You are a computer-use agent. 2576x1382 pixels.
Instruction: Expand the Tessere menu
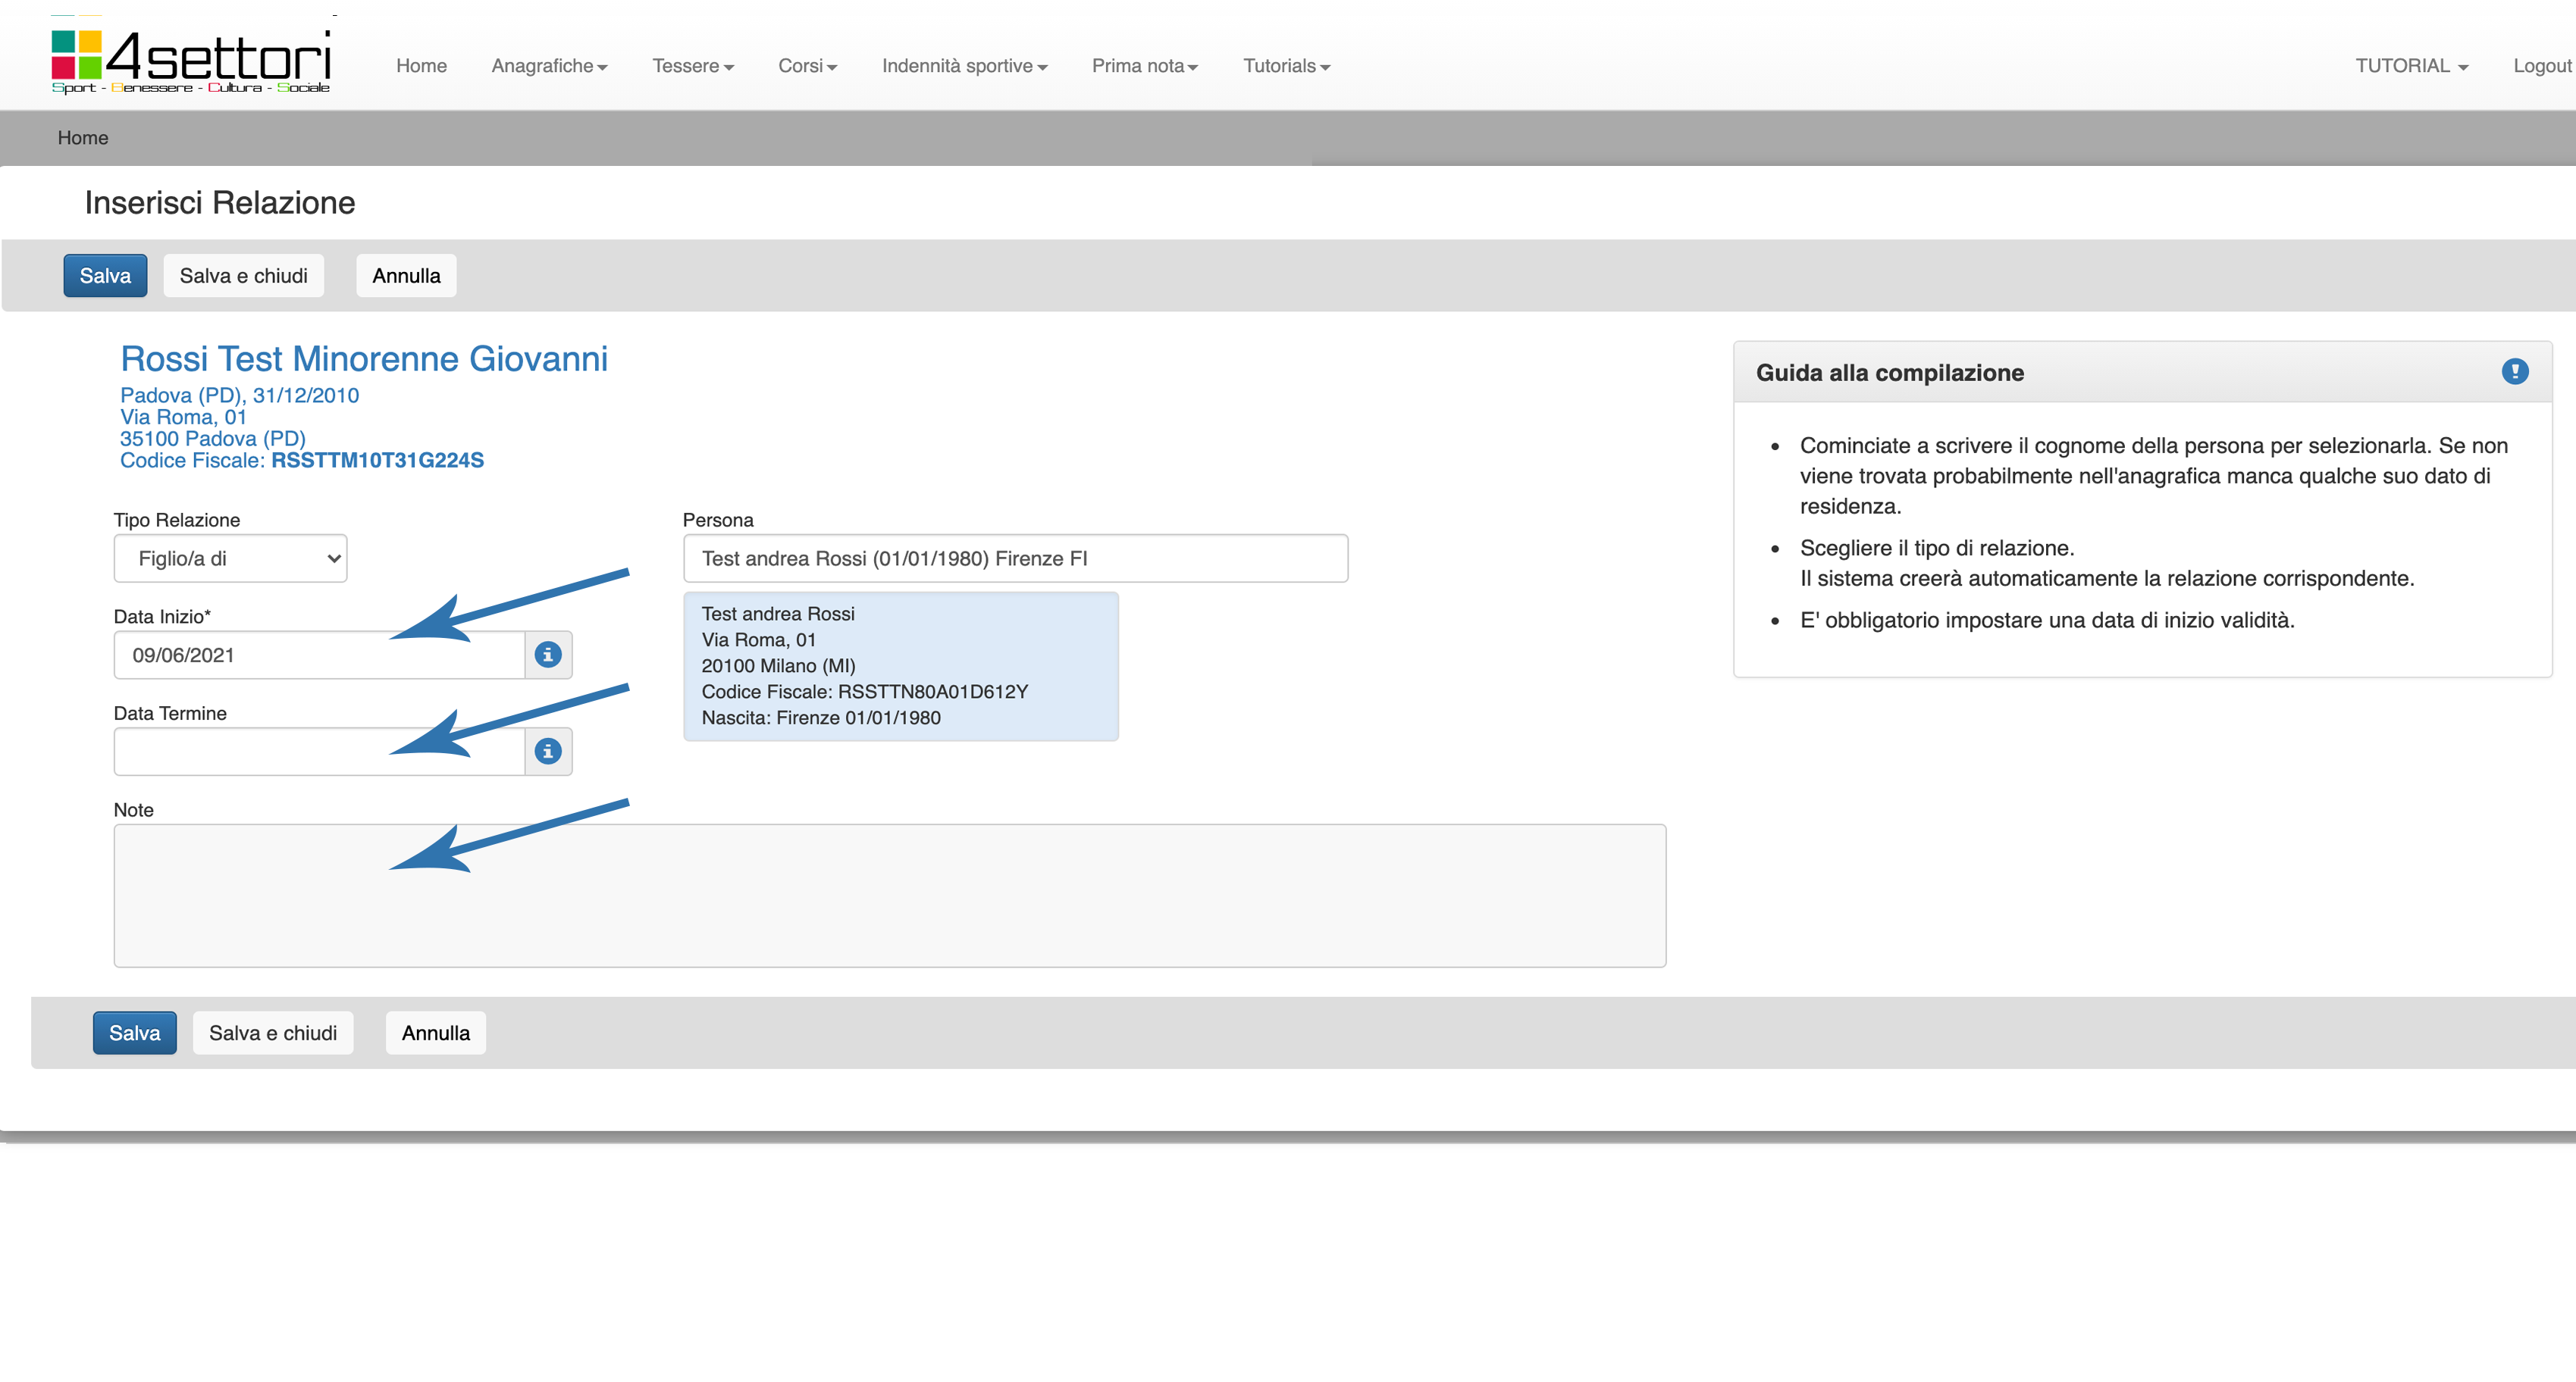tap(692, 66)
